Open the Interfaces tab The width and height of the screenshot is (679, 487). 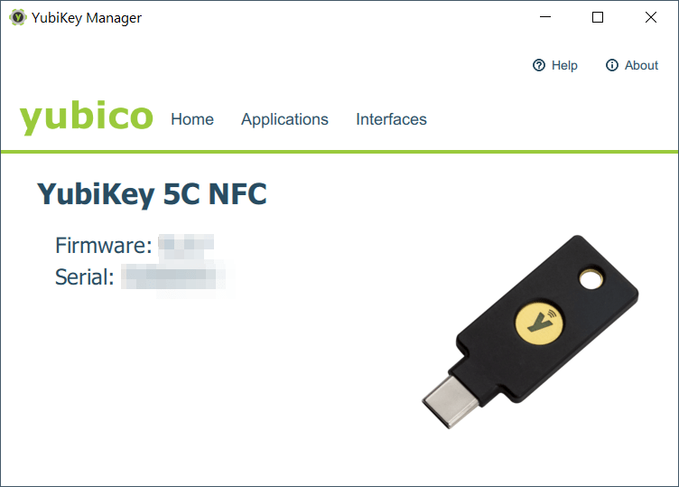tap(391, 119)
